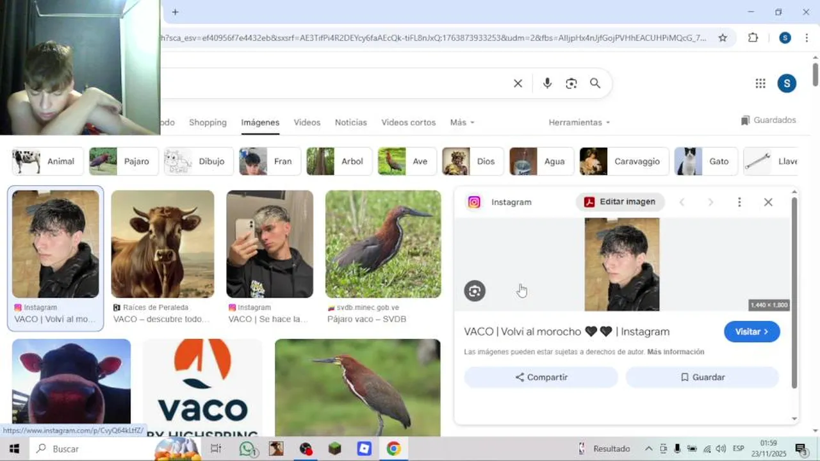Submit search with magnifier icon
The height and width of the screenshot is (461, 820).
pos(595,83)
